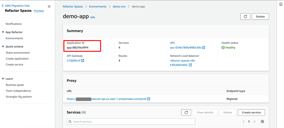Click the Healthy status check icon

(223, 48)
